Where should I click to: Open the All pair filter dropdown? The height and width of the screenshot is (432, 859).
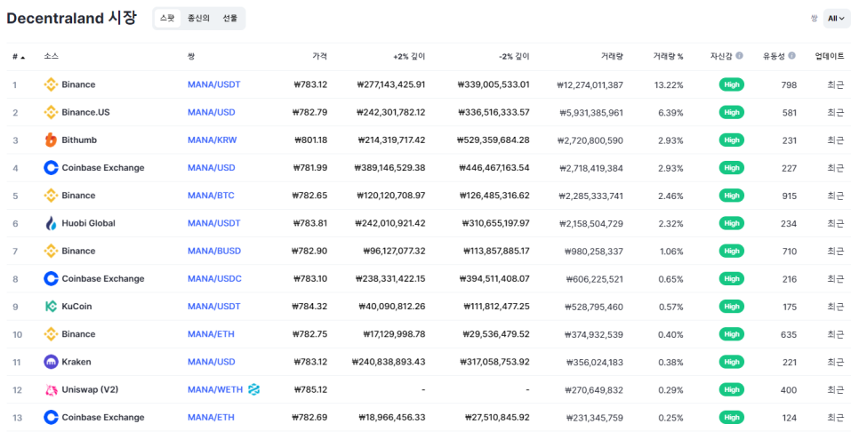click(837, 18)
